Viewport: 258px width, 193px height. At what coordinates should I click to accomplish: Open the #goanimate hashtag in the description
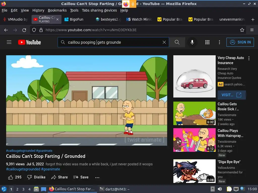click(50, 169)
